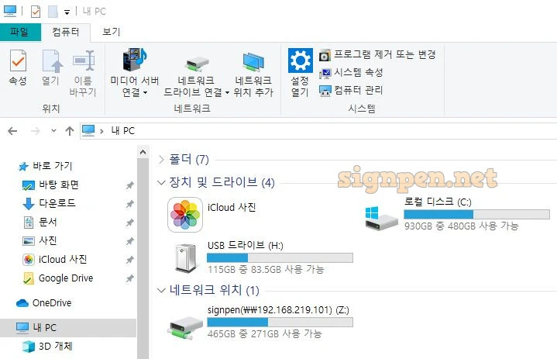Select OneDrive in navigation pane

tap(44, 303)
